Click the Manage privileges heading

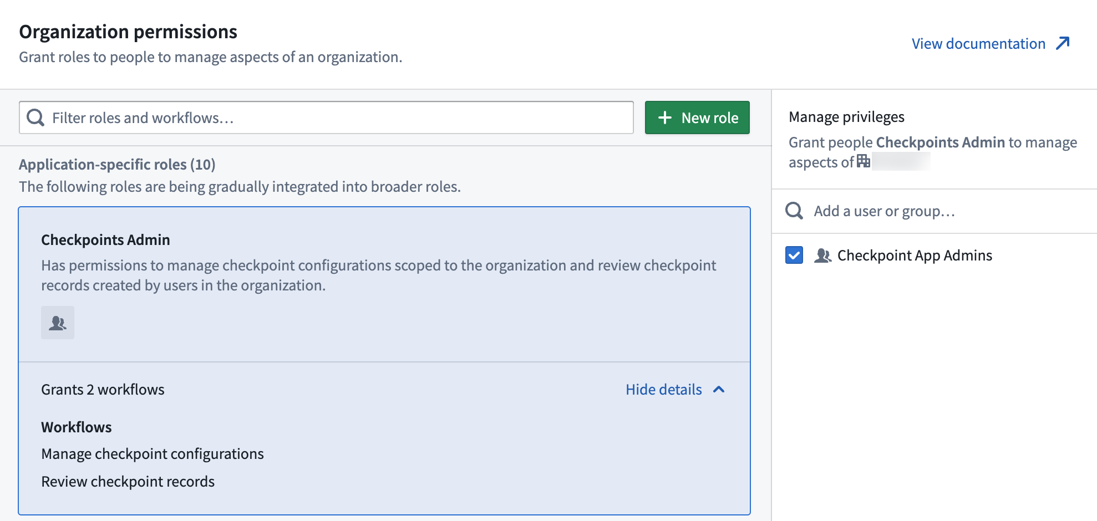[x=846, y=117]
